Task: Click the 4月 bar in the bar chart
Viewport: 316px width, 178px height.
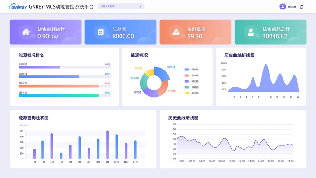Action: [x=61, y=156]
